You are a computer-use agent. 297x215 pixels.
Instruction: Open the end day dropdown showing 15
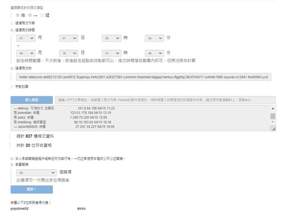[x=69, y=53]
